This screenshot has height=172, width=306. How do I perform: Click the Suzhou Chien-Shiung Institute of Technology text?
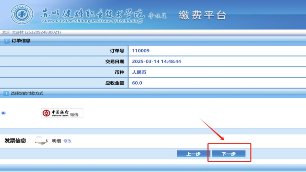(x=92, y=21)
